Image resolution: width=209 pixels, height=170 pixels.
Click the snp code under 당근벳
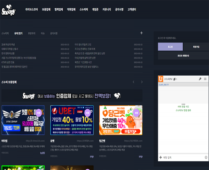(141, 156)
